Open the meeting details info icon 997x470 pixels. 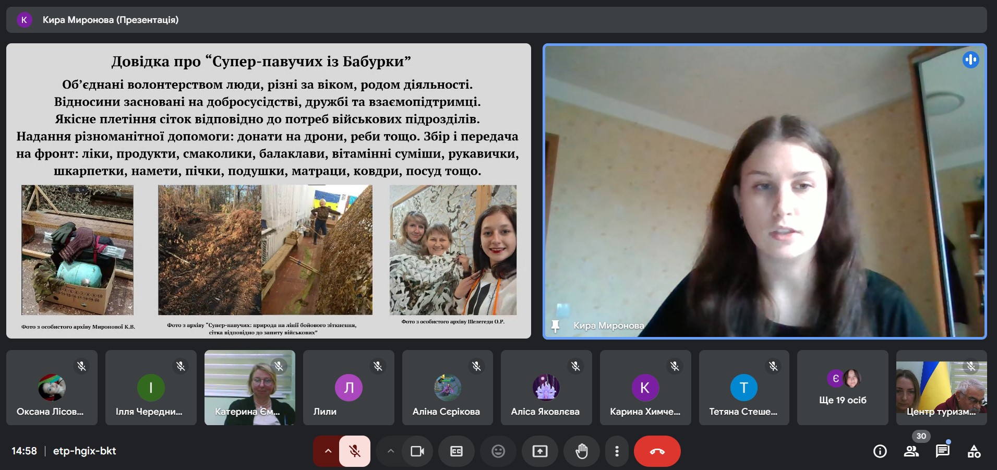tap(880, 451)
